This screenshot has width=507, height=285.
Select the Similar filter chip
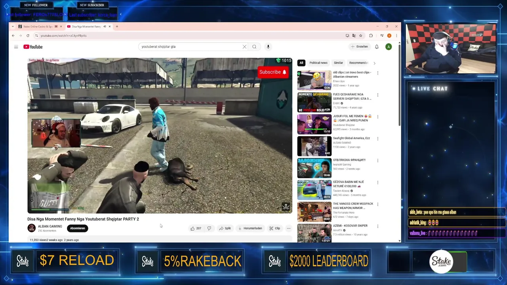coord(338,63)
